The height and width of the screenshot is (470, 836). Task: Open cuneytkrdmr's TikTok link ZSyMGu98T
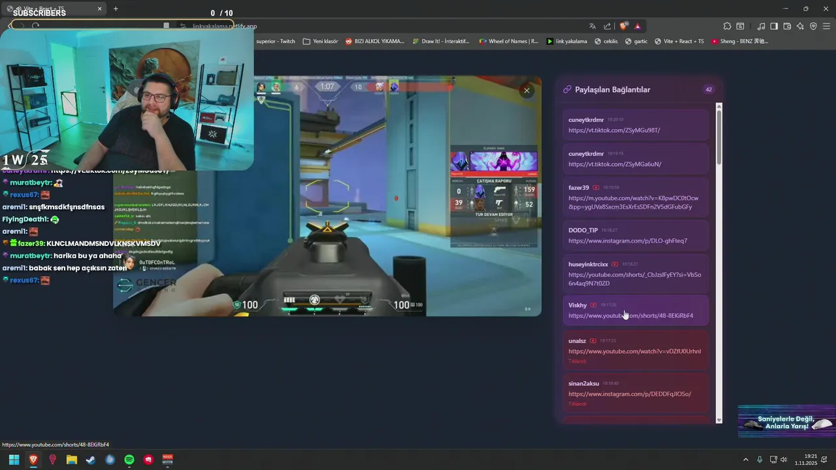pos(614,130)
